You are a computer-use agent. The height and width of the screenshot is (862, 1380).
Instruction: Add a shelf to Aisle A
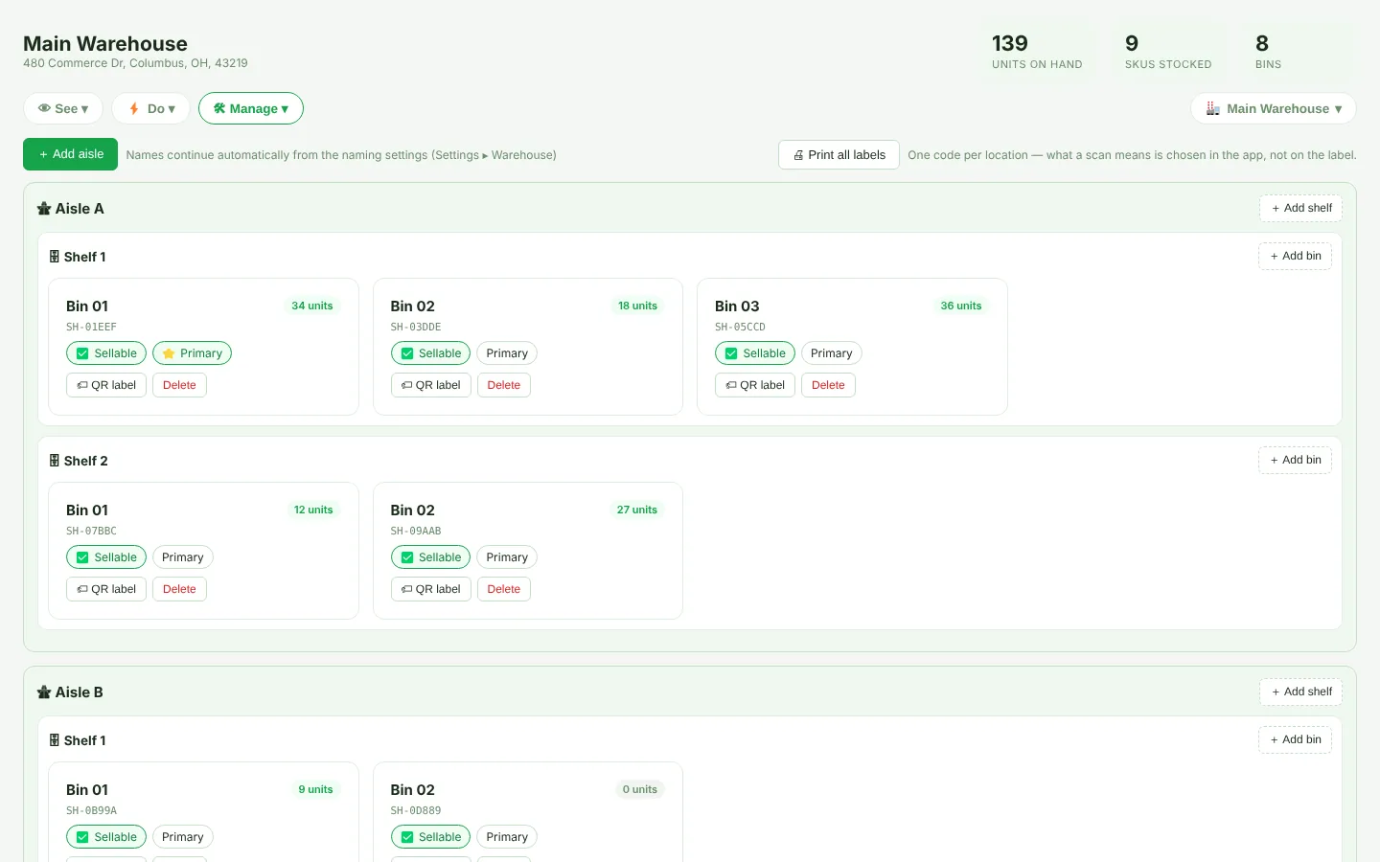pos(1300,209)
